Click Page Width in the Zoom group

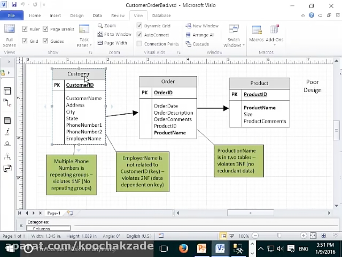(x=114, y=43)
